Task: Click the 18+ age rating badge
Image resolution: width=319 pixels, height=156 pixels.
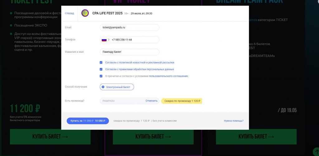Action: pyautogui.click(x=126, y=13)
